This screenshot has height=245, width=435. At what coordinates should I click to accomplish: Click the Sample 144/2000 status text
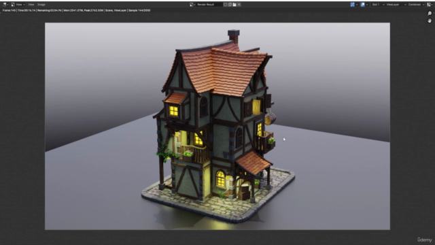tap(139, 10)
